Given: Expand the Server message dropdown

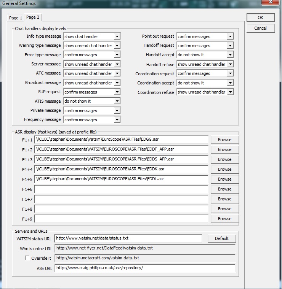Looking at the screenshot, I should point(92,64).
